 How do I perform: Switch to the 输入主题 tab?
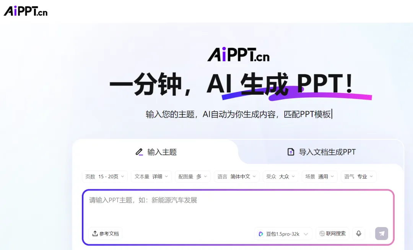[156, 152]
